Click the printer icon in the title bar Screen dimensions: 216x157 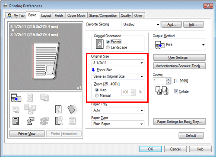coord(6,6)
